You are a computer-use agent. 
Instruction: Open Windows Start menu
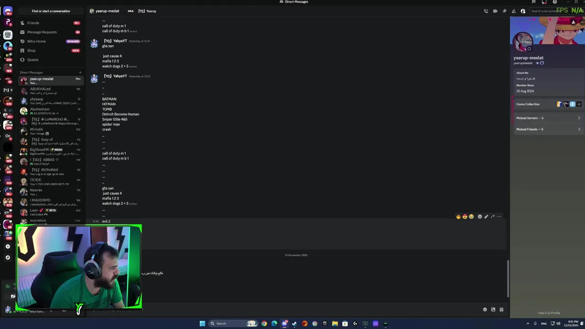click(202, 324)
